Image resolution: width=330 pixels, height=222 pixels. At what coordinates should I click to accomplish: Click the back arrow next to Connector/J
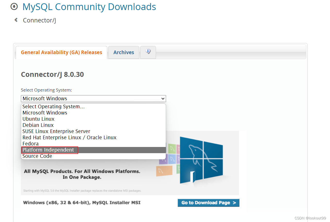point(16,20)
